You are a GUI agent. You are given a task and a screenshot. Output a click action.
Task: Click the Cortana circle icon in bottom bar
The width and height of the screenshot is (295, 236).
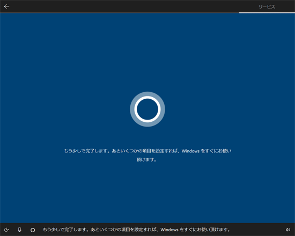click(33, 230)
